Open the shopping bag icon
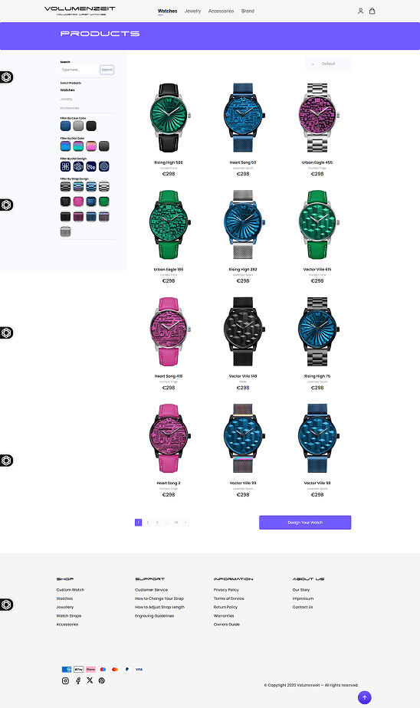This screenshot has width=420, height=708. pyautogui.click(x=372, y=11)
